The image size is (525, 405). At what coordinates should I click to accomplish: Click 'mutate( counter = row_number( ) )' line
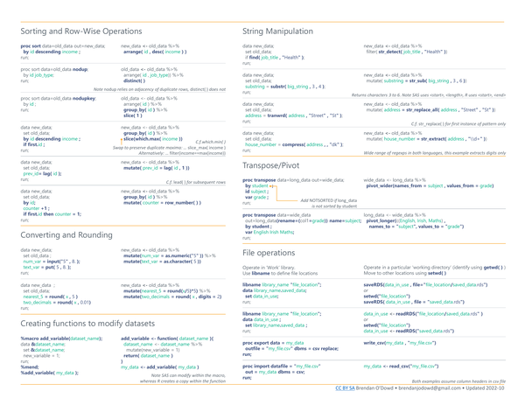point(162,203)
